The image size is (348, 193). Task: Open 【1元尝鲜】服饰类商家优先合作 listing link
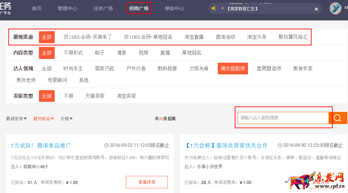click(227, 145)
